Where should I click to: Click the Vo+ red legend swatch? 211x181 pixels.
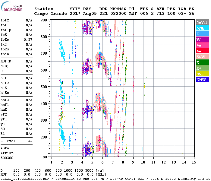pos(202,51)
